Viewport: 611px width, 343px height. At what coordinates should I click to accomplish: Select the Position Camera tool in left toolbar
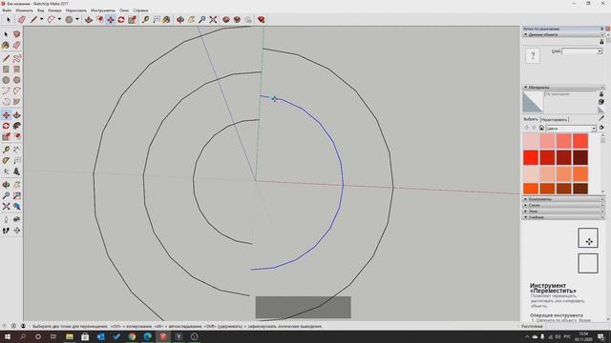click(6, 220)
